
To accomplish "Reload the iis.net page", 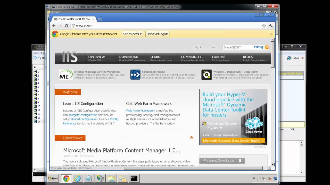I will [x=67, y=26].
